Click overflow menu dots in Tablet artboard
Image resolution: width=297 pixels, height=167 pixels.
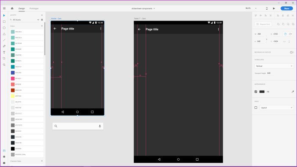pyautogui.click(x=218, y=29)
